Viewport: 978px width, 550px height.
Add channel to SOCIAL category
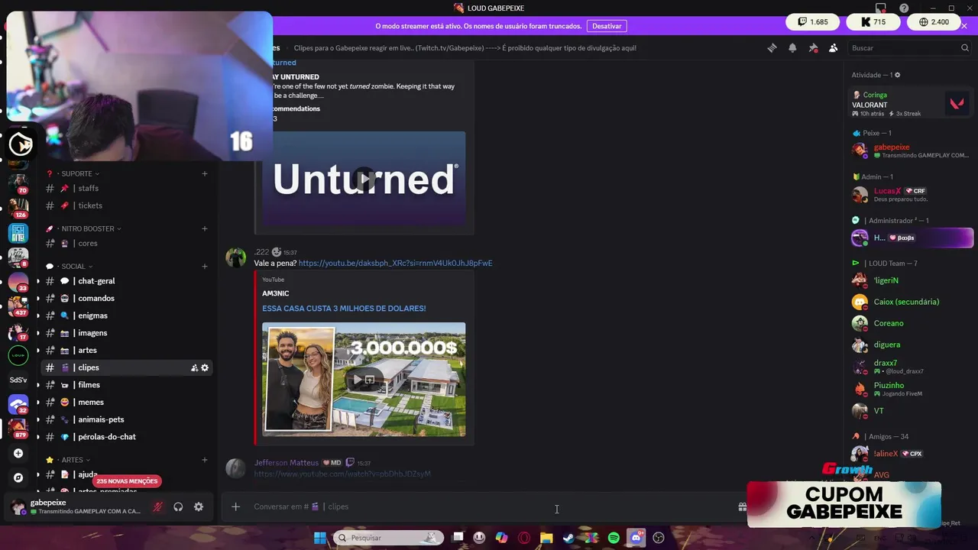pos(205,267)
